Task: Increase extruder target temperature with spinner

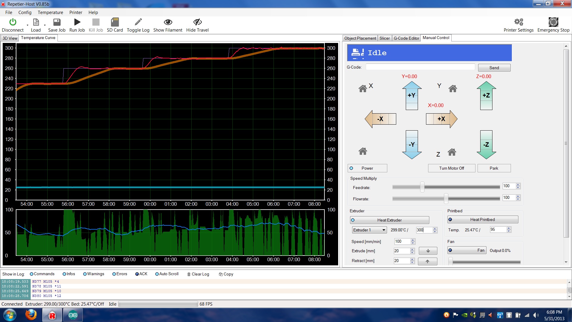Action: pos(435,229)
